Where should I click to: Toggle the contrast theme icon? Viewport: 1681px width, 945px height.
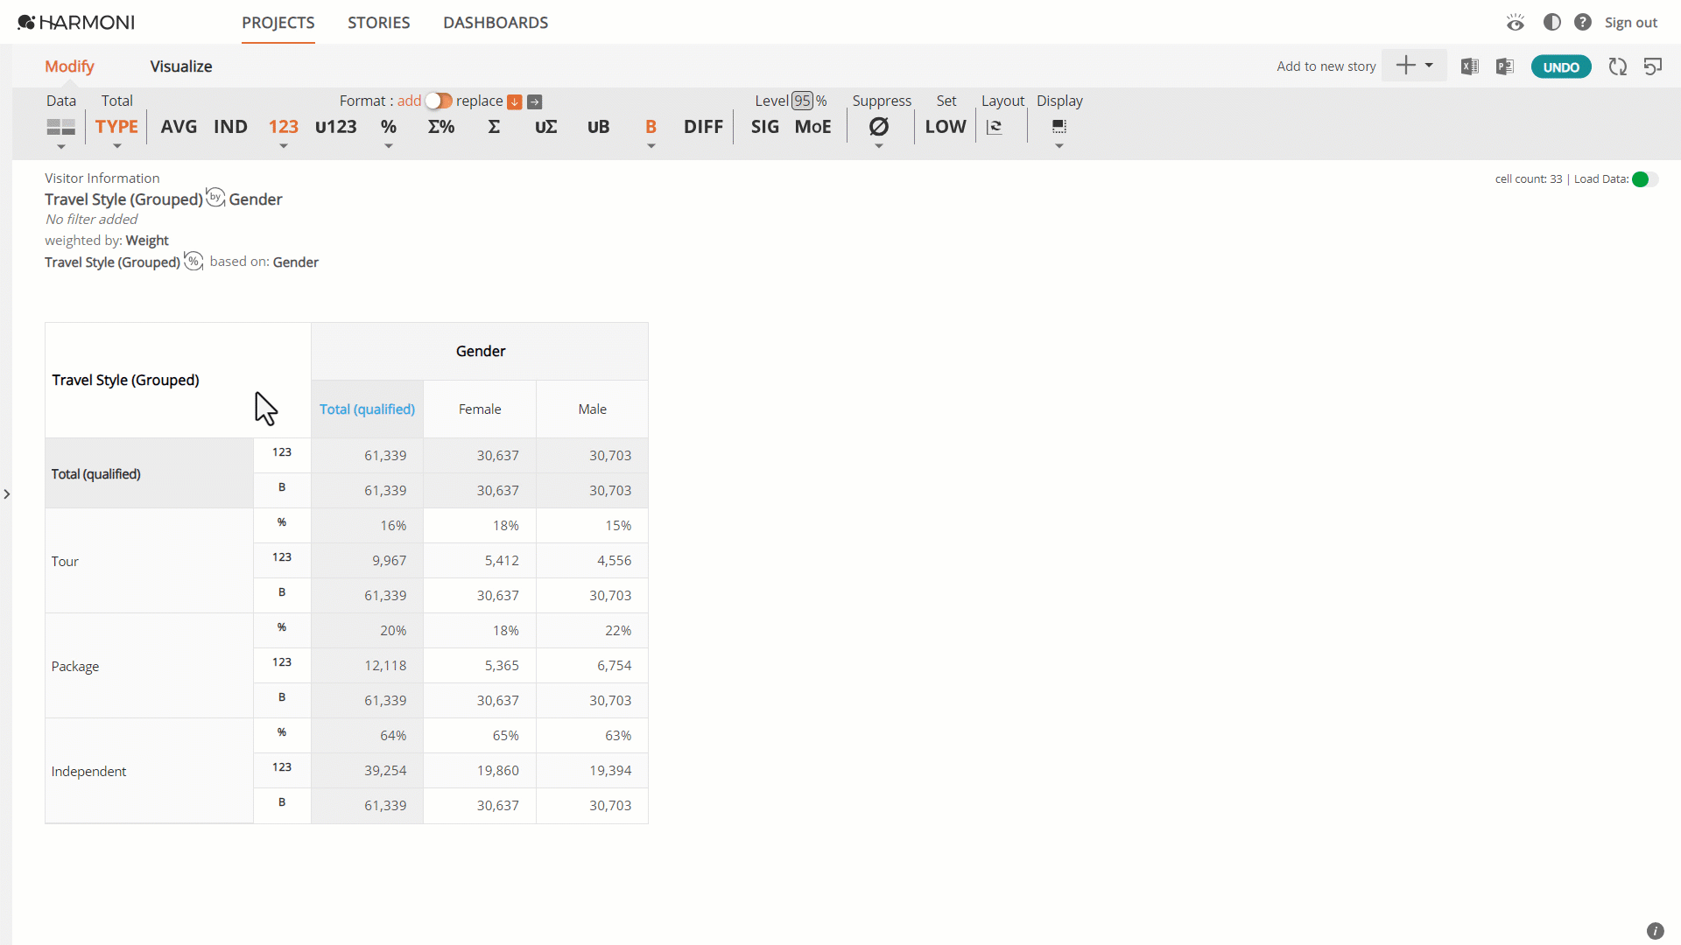pos(1551,22)
